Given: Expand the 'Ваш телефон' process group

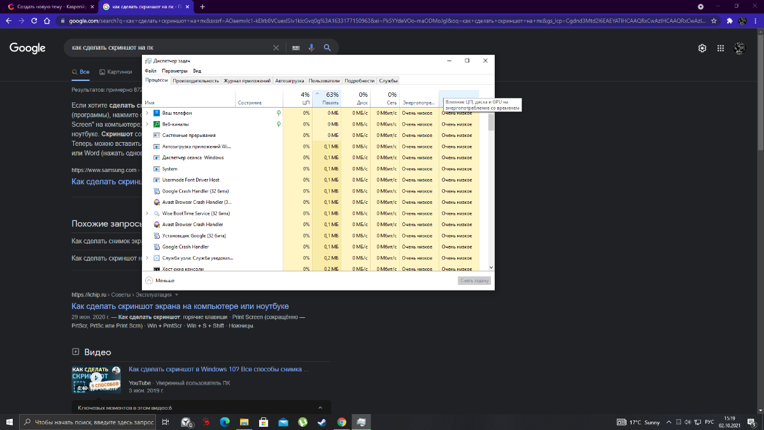Looking at the screenshot, I should pos(147,113).
